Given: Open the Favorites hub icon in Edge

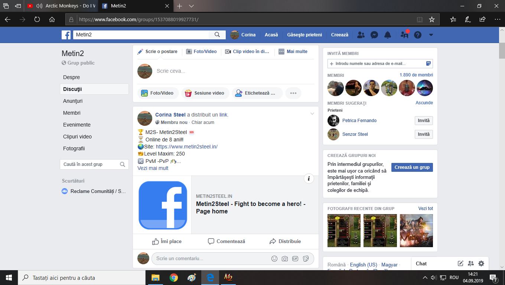Looking at the screenshot, I should 453,19.
